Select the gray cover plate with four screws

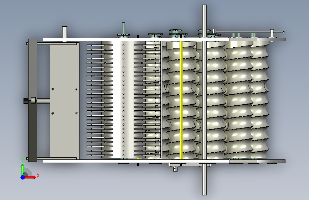[65, 101]
